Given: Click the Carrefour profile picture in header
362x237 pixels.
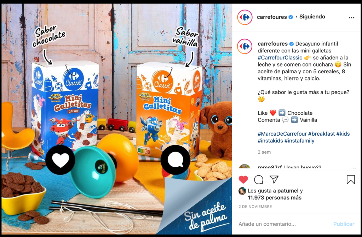Looking at the screenshot, I should (x=245, y=17).
